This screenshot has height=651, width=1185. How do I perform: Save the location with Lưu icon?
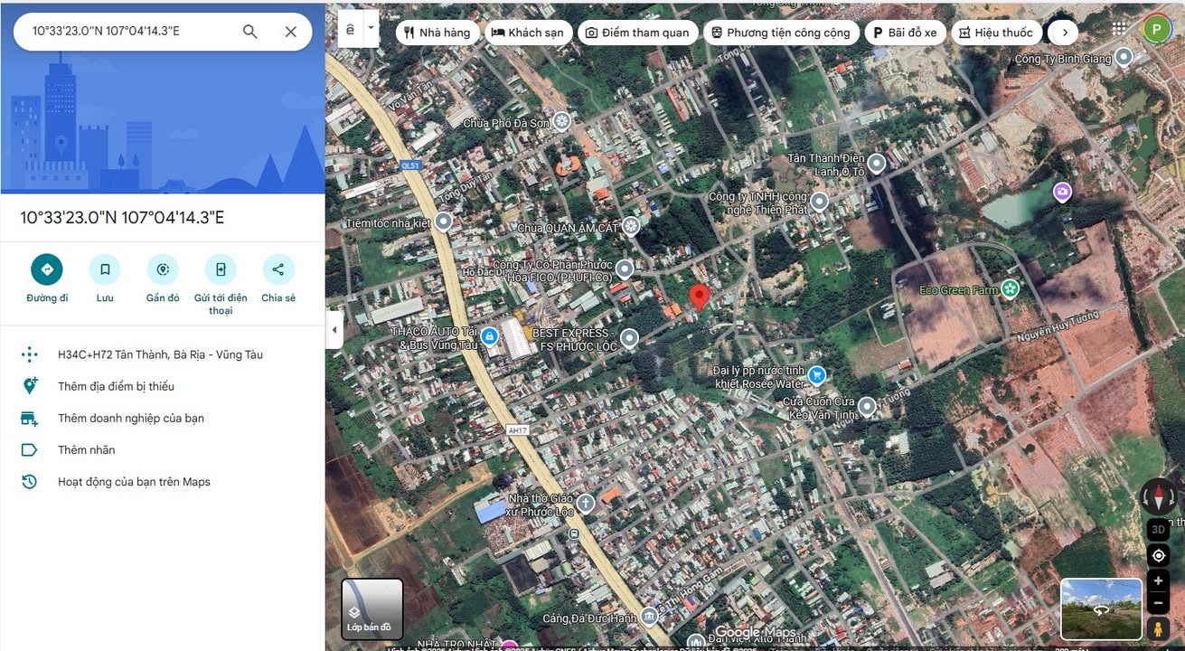(105, 269)
